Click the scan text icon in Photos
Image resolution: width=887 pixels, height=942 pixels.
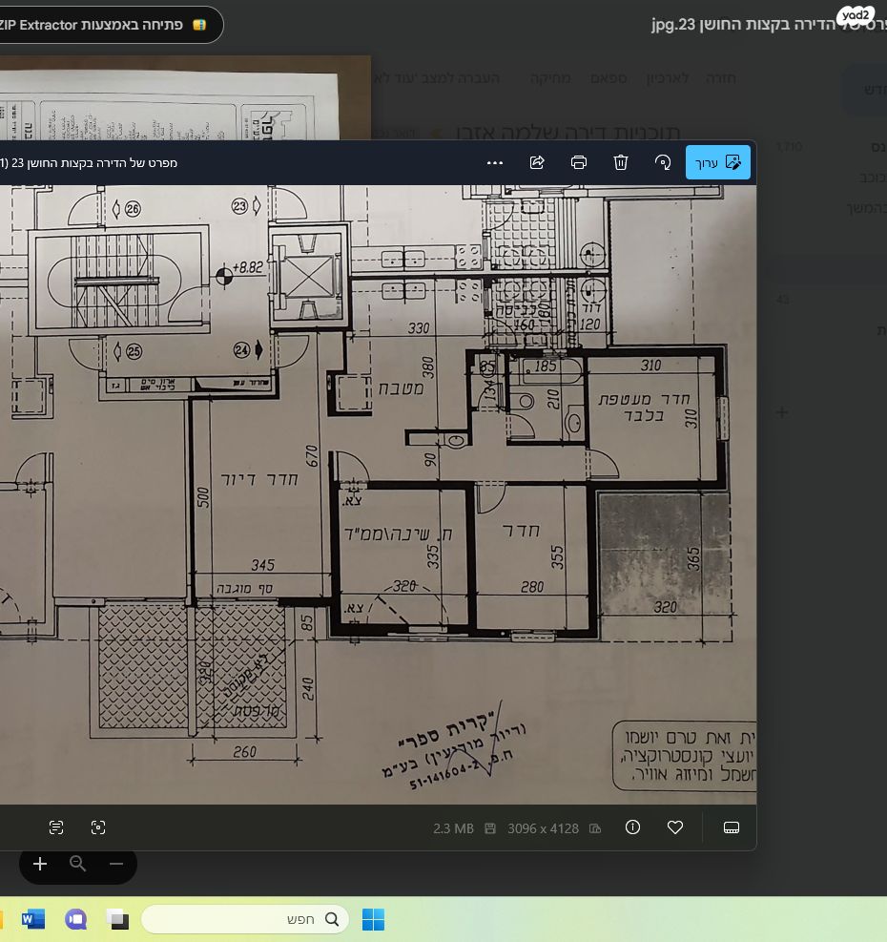coord(56,827)
